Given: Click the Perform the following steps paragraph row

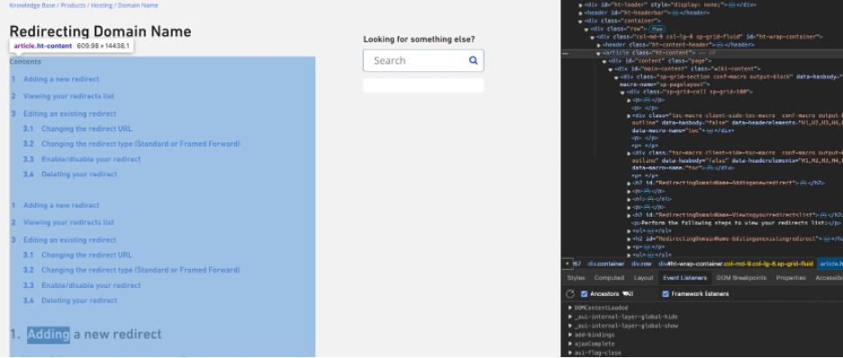Looking at the screenshot, I should [x=737, y=223].
